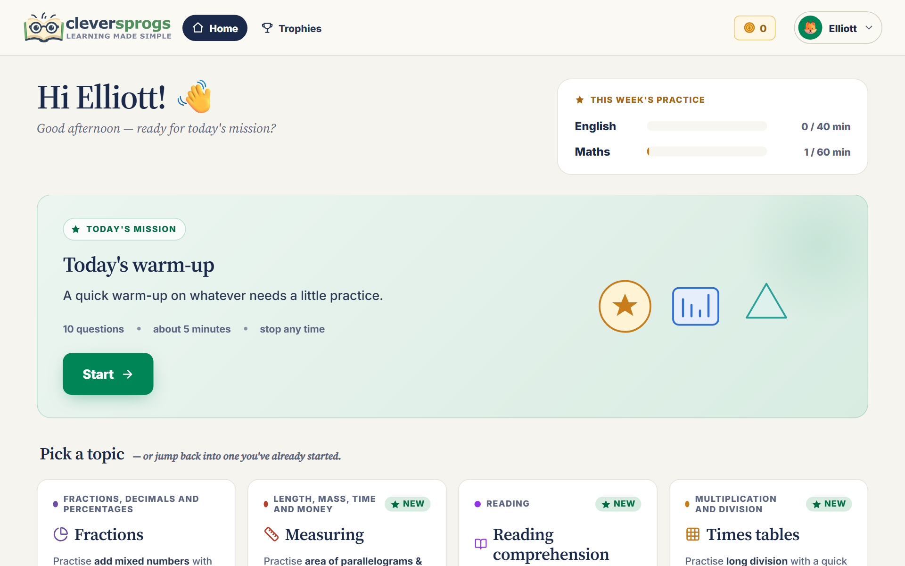Click the blue bar chart icon
Viewport: 905px width, 566px height.
[696, 306]
